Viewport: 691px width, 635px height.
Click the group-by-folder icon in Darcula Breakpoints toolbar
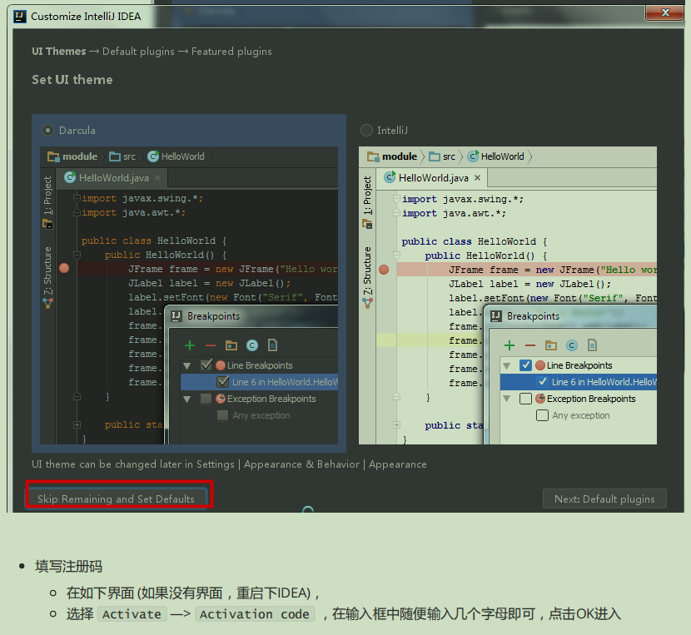pos(231,345)
